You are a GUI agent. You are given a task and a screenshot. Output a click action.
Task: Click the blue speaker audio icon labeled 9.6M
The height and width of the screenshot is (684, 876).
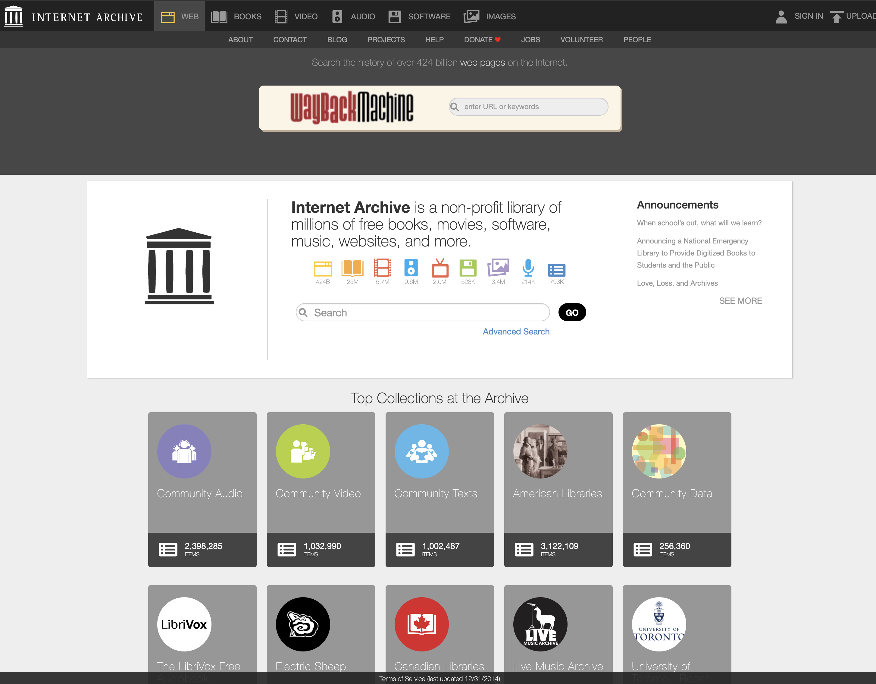411,268
